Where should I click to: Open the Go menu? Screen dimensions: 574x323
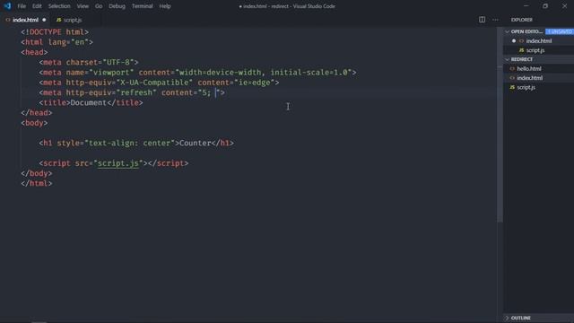[99, 6]
